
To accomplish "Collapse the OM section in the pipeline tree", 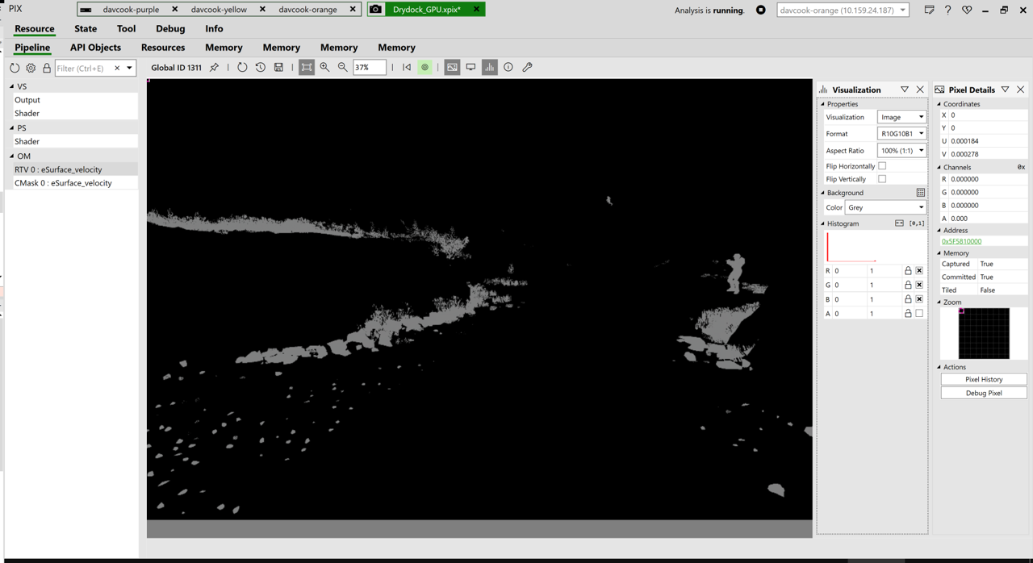I will [12, 156].
